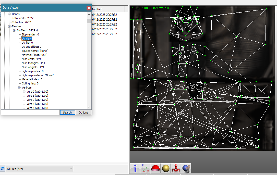Click the blue sphere with hand icon
This screenshot has width=277, height=175.
[186, 168]
